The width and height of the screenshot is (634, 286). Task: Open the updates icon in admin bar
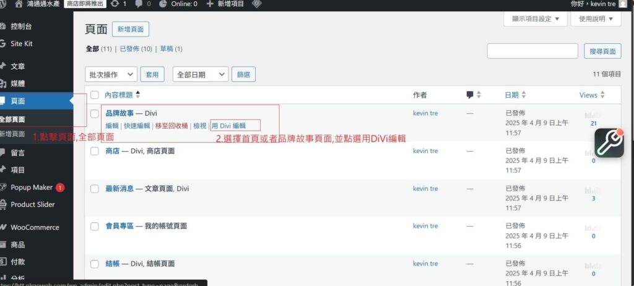click(115, 4)
